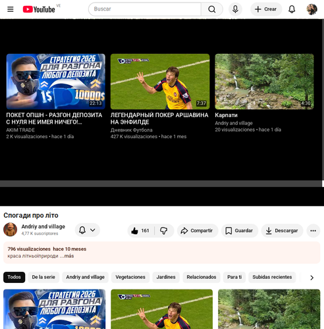
Task: Select the Para ti chip
Action: tap(234, 277)
